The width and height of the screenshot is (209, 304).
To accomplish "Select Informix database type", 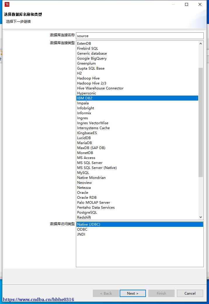I will (137, 113).
